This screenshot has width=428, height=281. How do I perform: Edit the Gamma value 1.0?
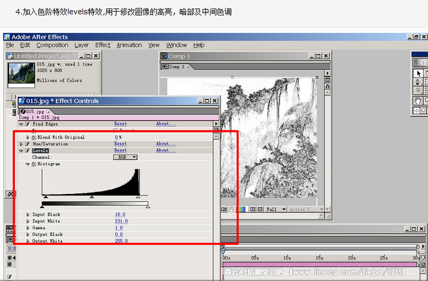pyautogui.click(x=119, y=227)
